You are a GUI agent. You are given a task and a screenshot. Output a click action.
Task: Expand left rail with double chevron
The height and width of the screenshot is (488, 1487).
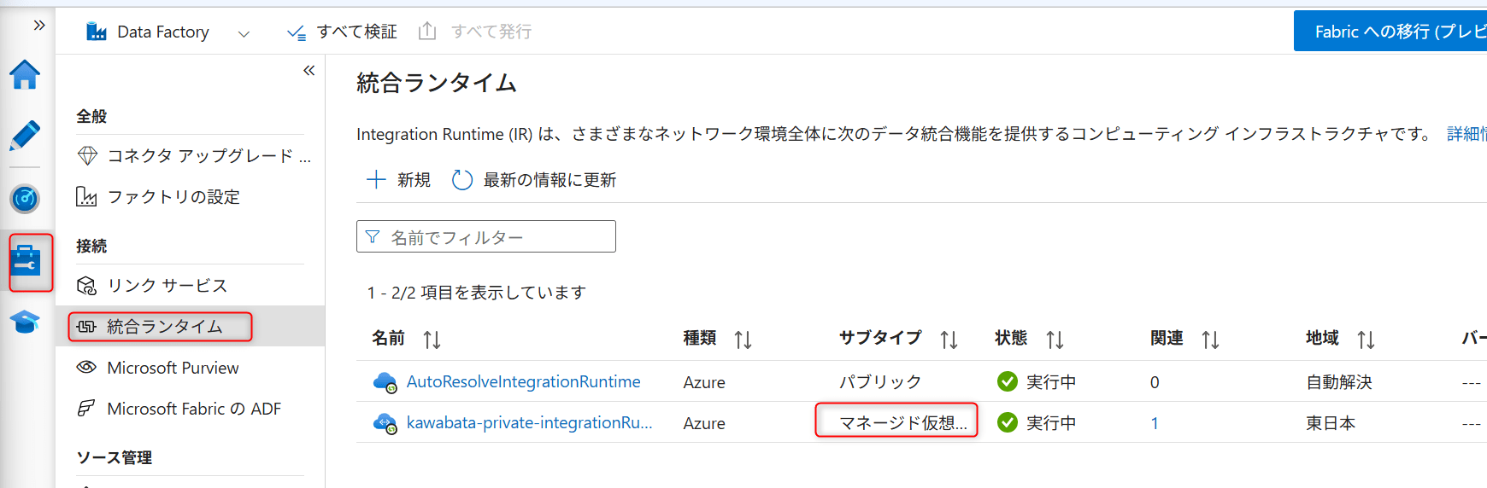pos(39,26)
